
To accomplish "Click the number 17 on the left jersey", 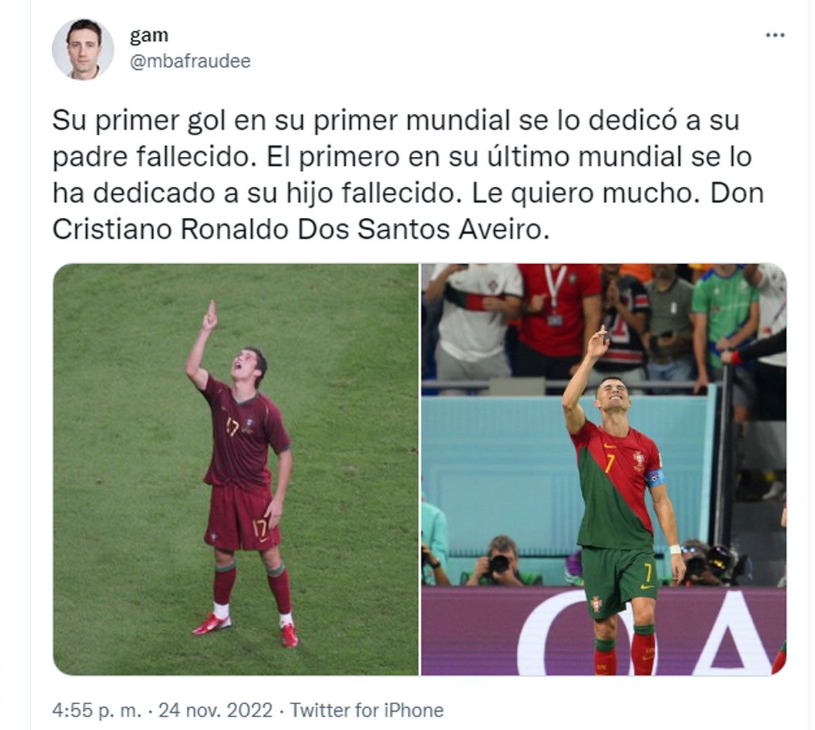I will pyautogui.click(x=232, y=426).
